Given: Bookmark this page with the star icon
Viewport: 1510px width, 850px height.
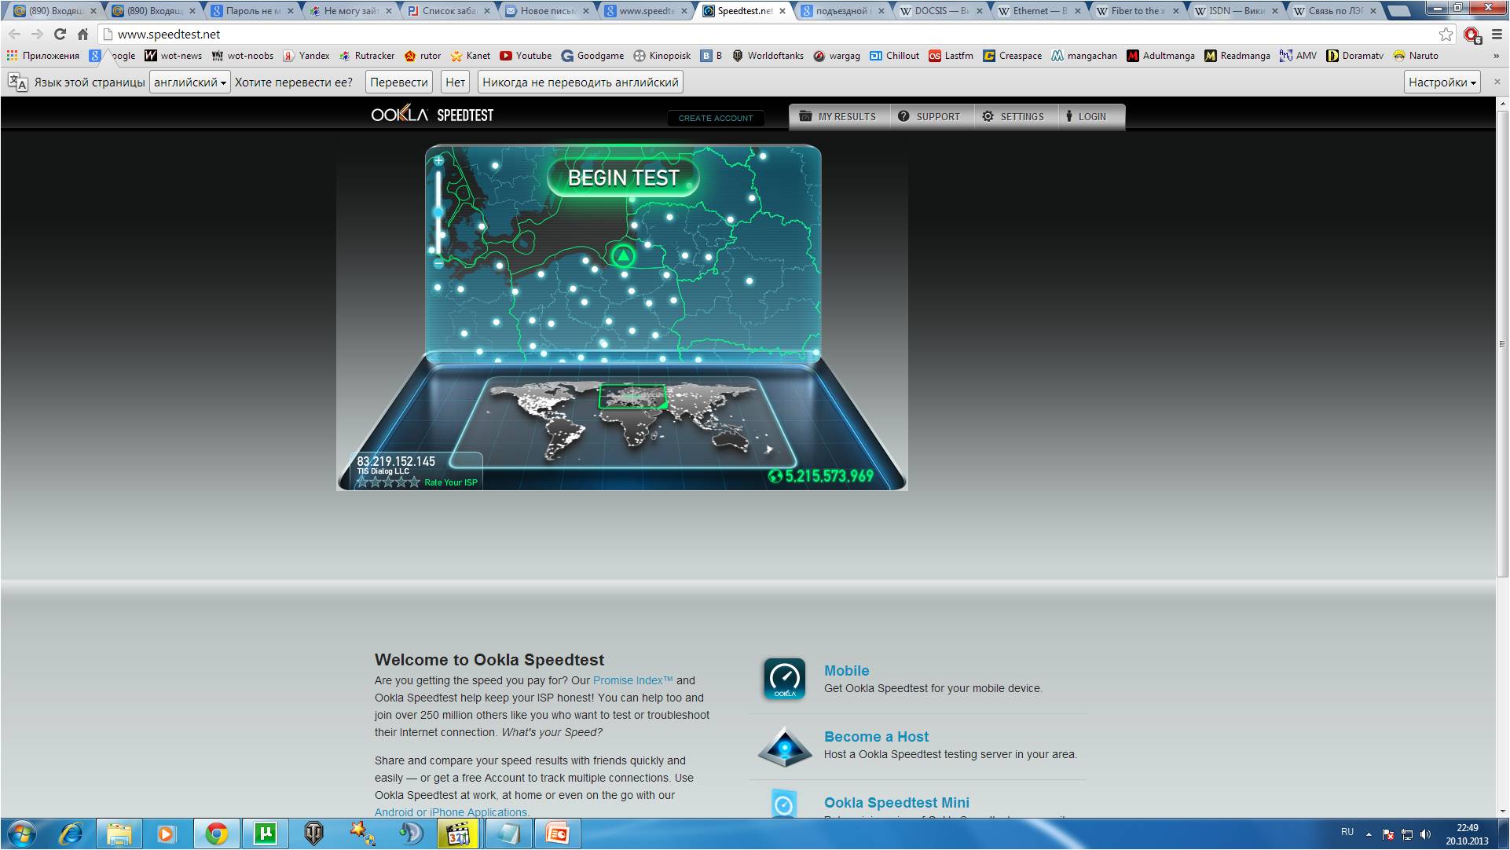Looking at the screenshot, I should click(x=1446, y=35).
